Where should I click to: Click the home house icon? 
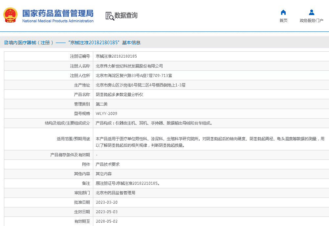pyautogui.click(x=283, y=12)
